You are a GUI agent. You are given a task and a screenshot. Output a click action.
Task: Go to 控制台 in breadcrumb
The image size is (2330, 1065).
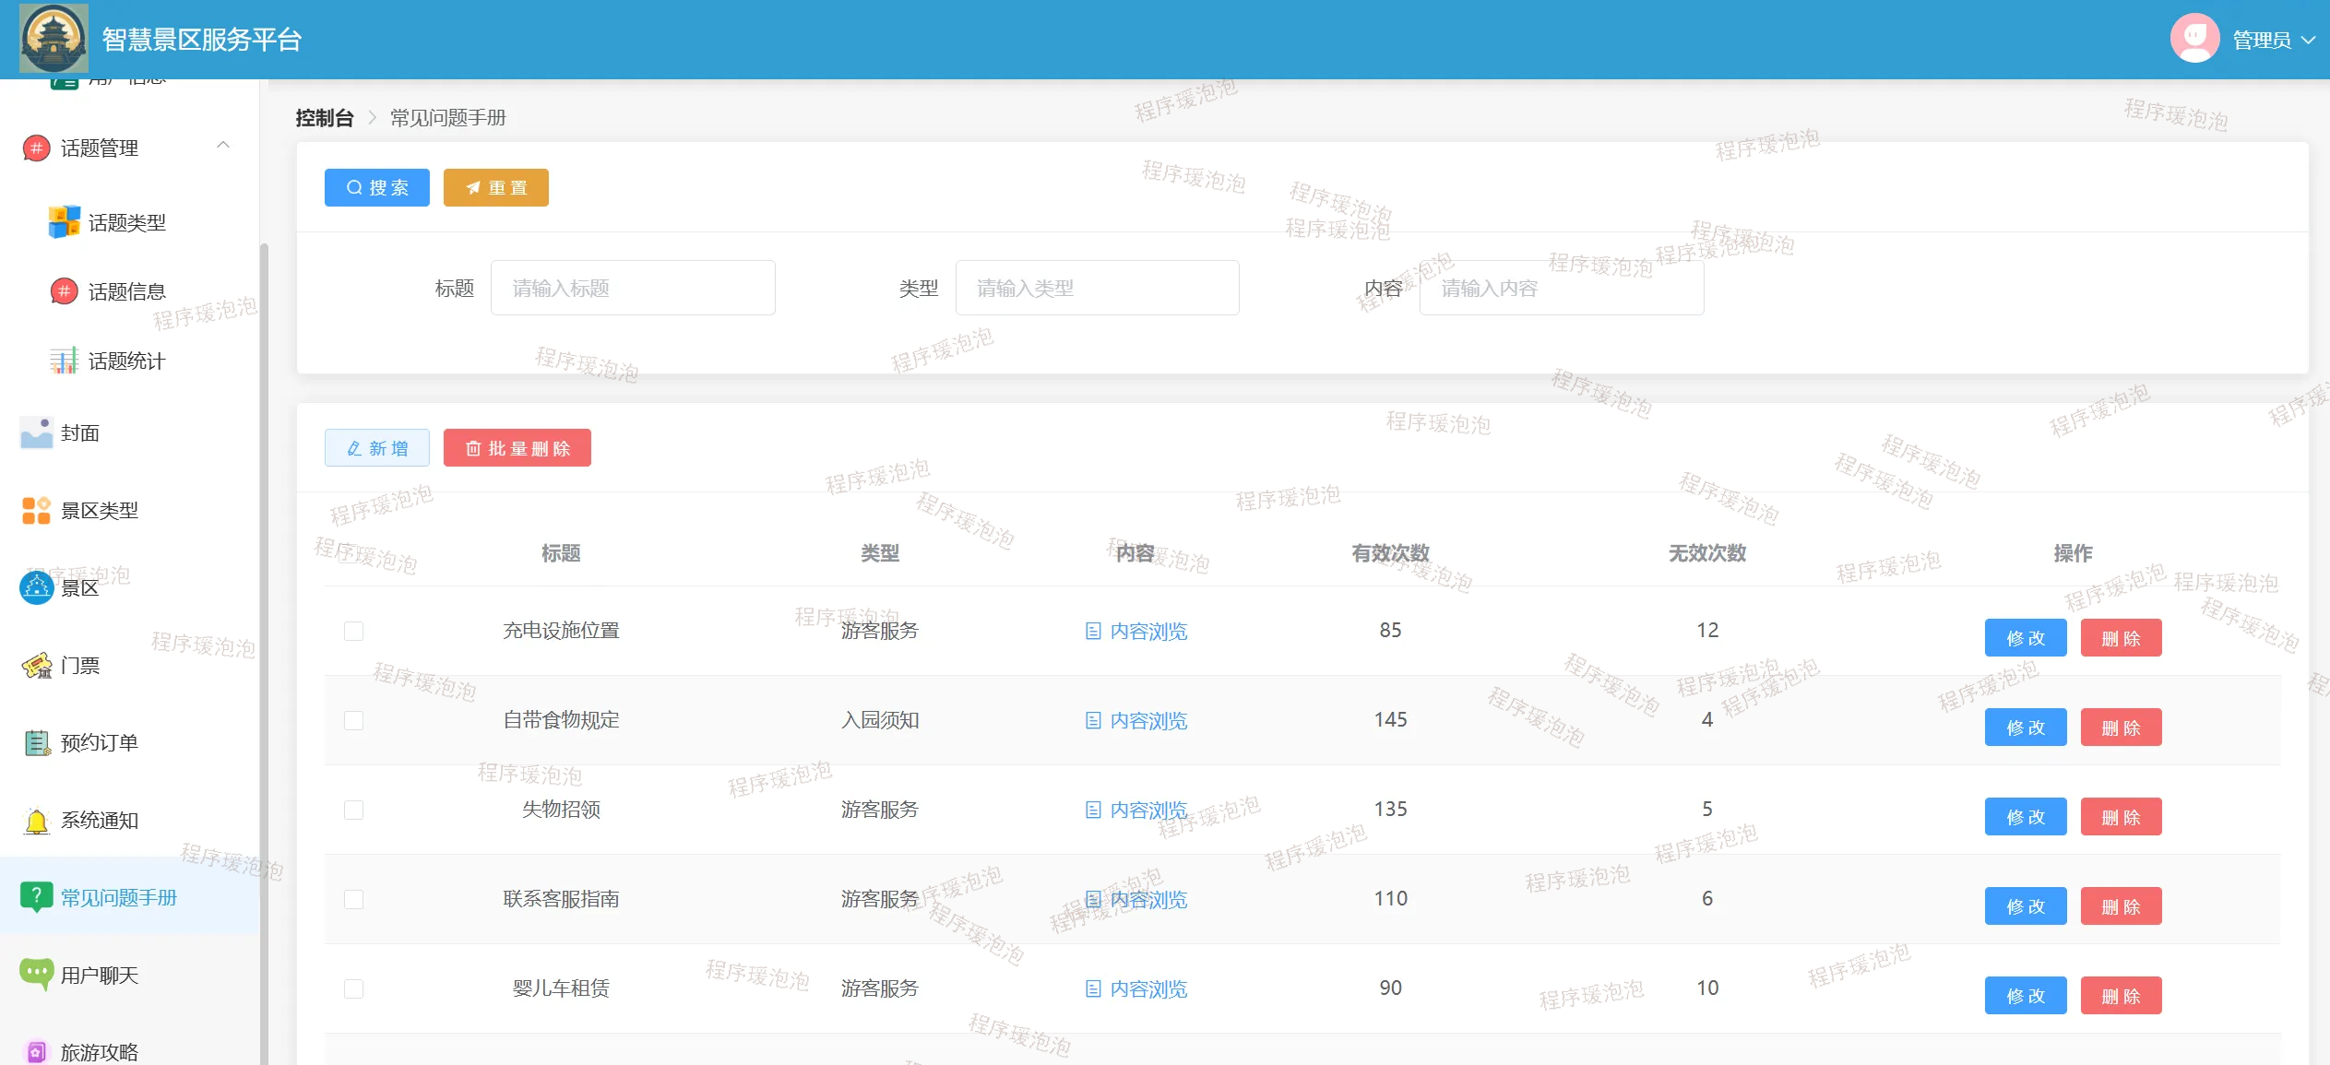pyautogui.click(x=324, y=118)
